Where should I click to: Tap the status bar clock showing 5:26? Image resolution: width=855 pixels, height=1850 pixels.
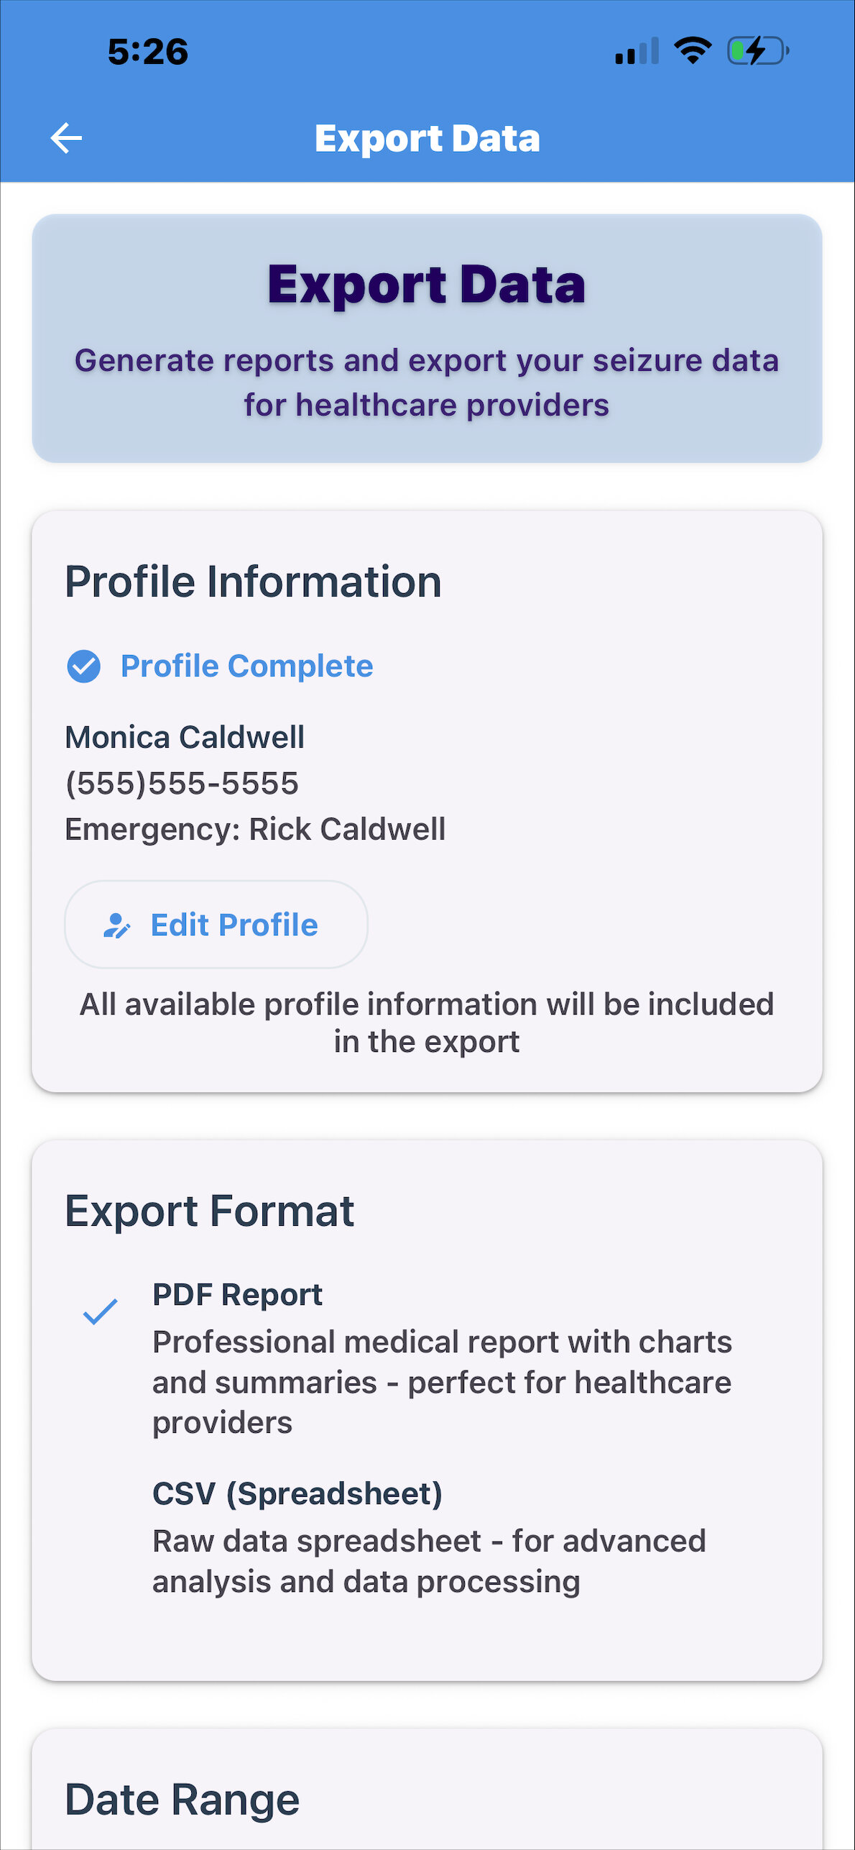click(x=148, y=52)
